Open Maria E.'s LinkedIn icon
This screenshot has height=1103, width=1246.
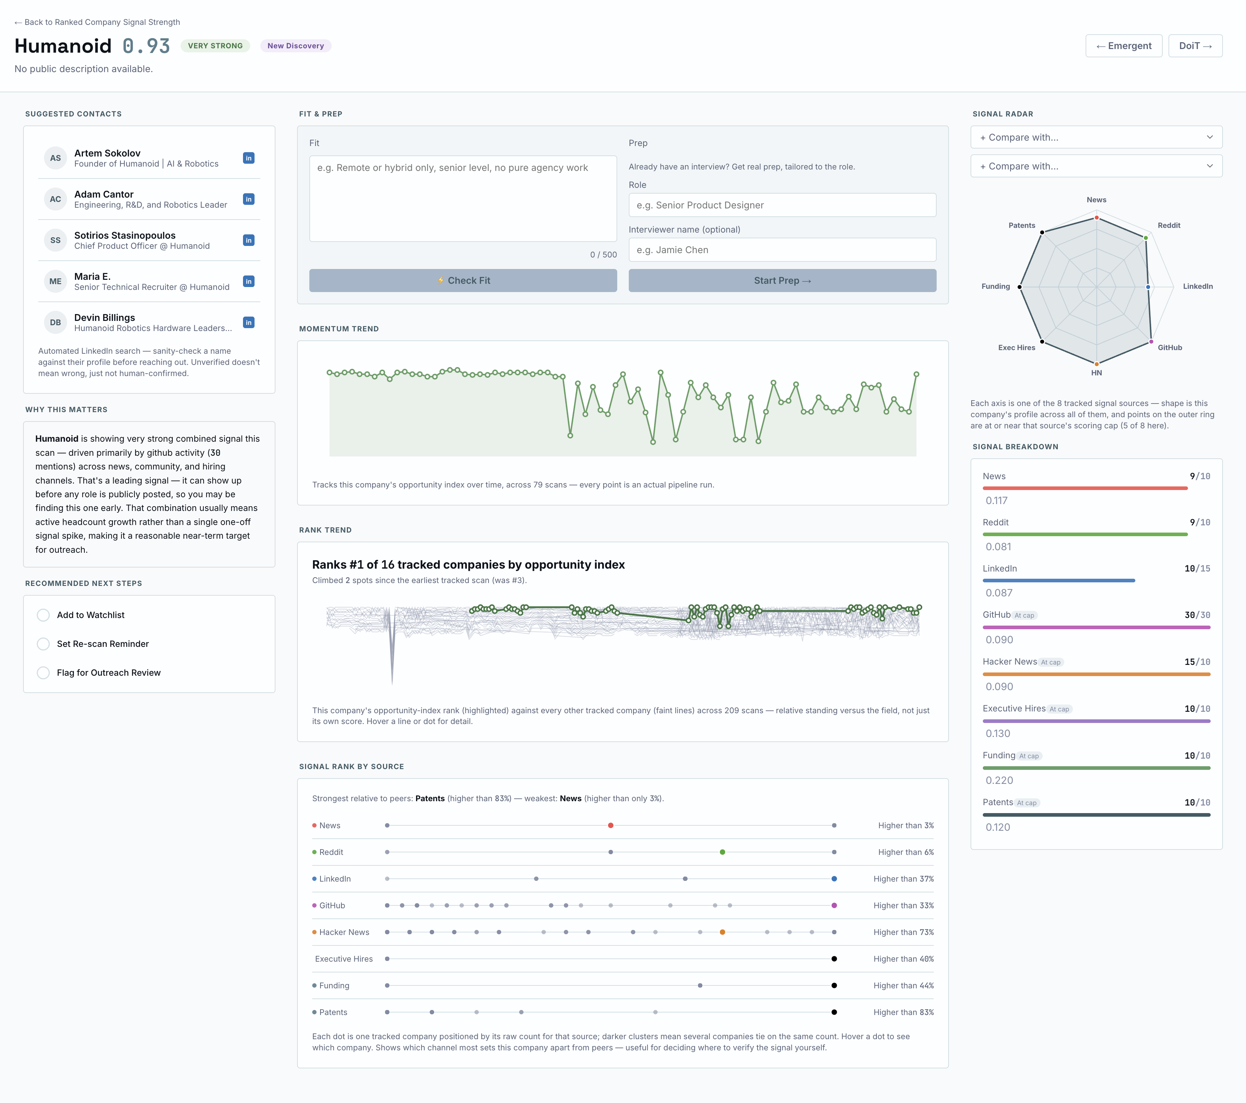pos(249,281)
